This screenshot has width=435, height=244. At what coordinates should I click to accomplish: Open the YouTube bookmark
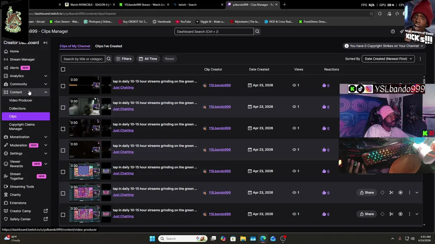pos(183,22)
